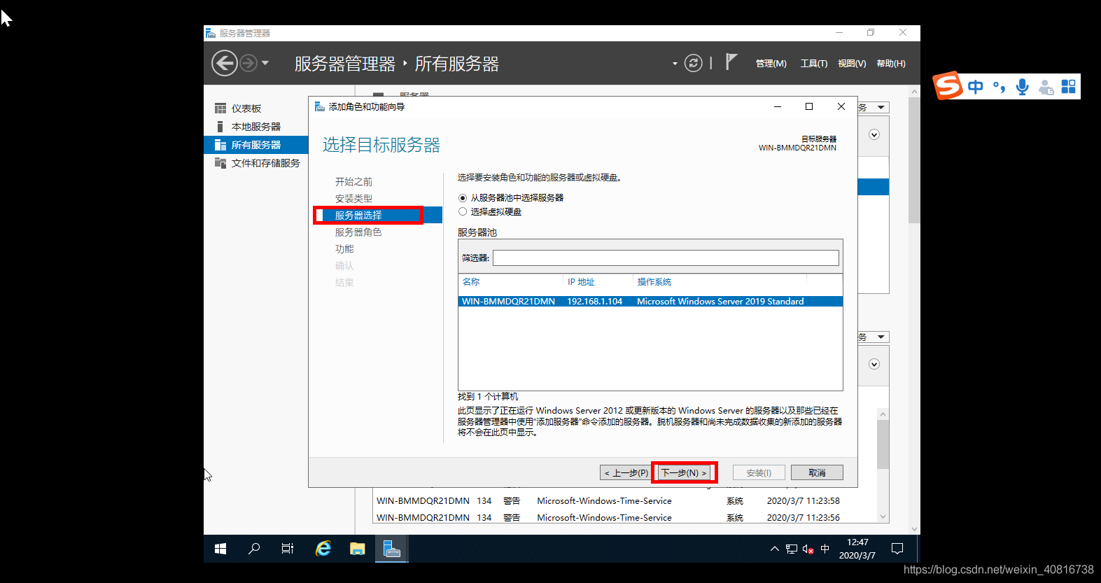
Task: Click the forward arrow in Server Manager header
Action: (248, 64)
